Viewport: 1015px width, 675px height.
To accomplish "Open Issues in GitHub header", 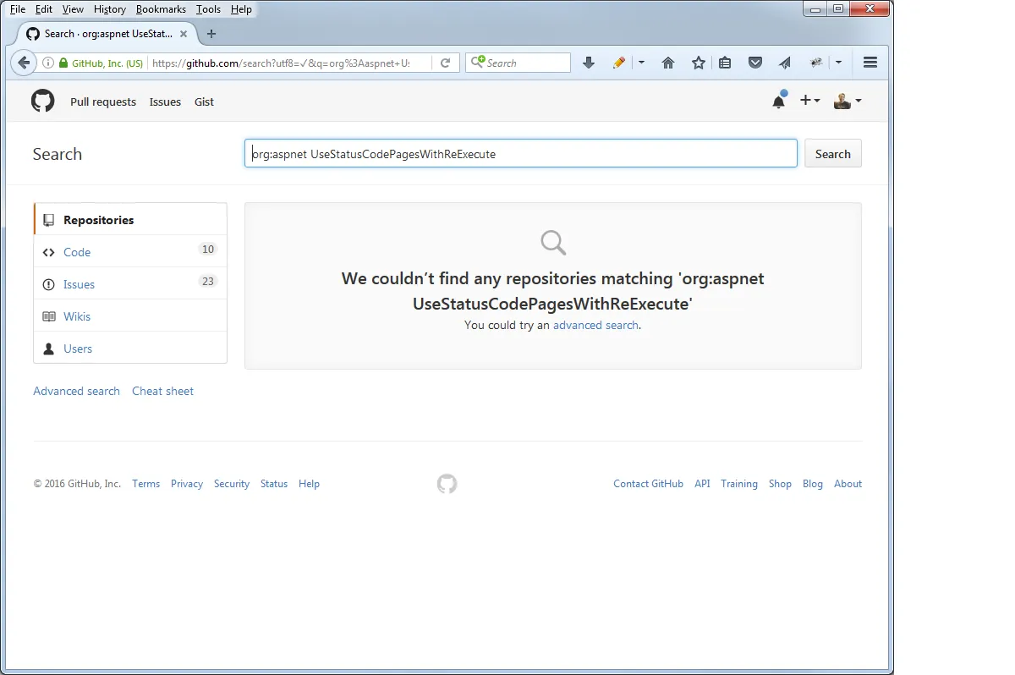I will point(165,102).
